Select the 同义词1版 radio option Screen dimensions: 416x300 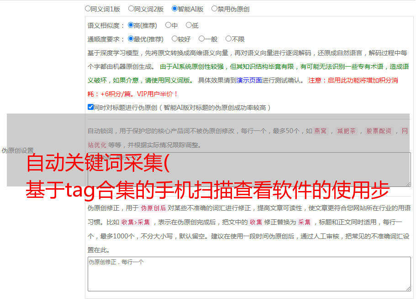(88, 9)
